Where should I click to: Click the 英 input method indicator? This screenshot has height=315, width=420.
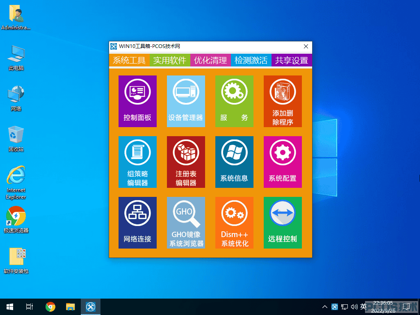pyautogui.click(x=363, y=307)
